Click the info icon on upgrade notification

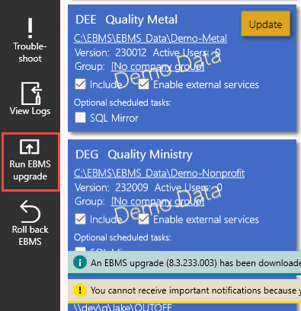pyautogui.click(x=80, y=262)
